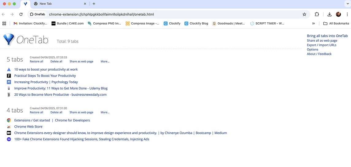Click the Chrome favicon beside Extensions / Get started
Viewport: 351px width, 167px height.
pos(9,120)
